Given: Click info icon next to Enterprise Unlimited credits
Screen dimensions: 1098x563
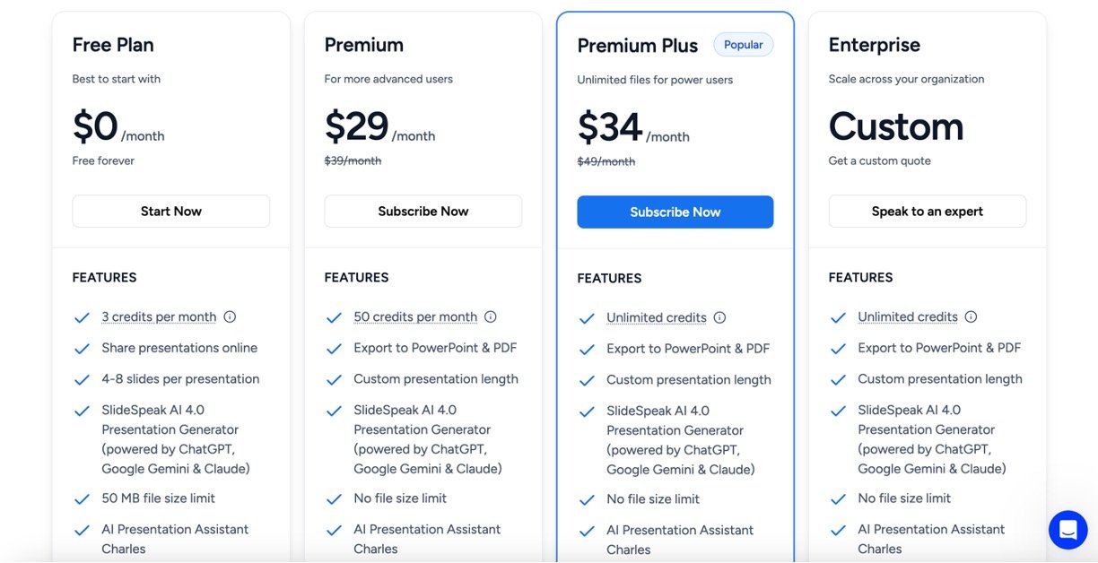Looking at the screenshot, I should [x=971, y=316].
